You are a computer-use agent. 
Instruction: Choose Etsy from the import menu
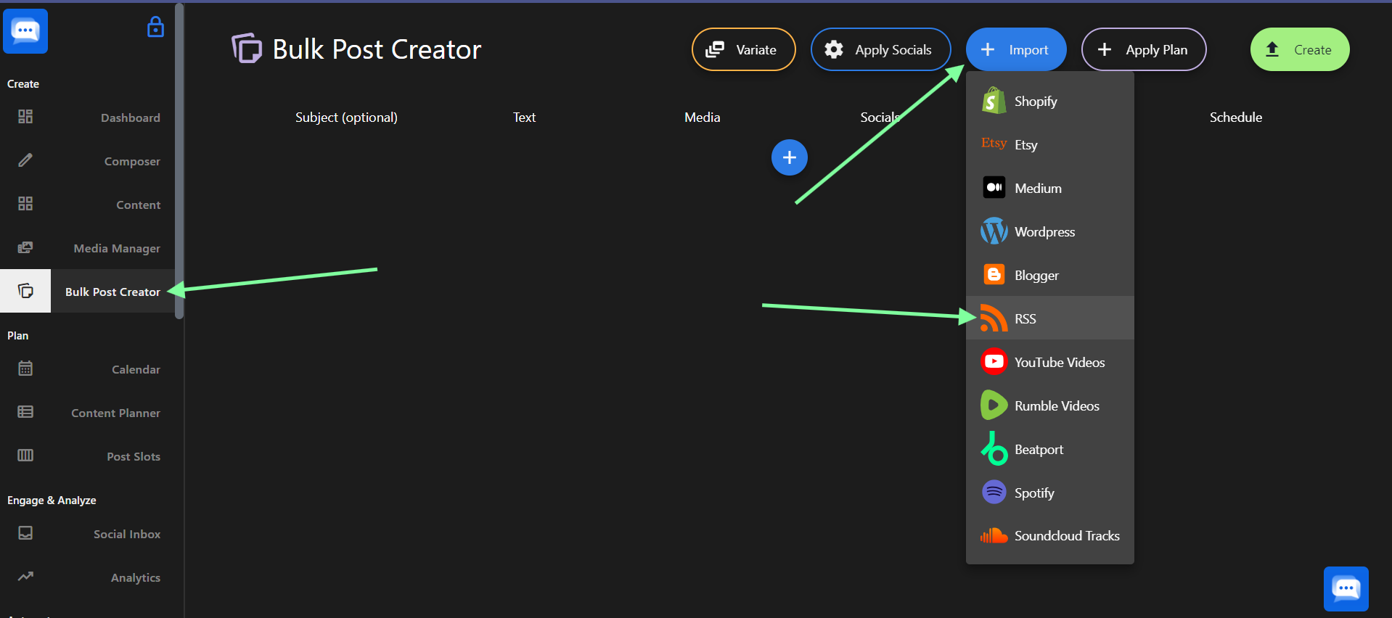(1050, 144)
